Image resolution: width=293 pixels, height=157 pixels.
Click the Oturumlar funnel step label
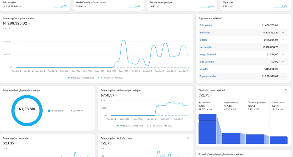206,103
